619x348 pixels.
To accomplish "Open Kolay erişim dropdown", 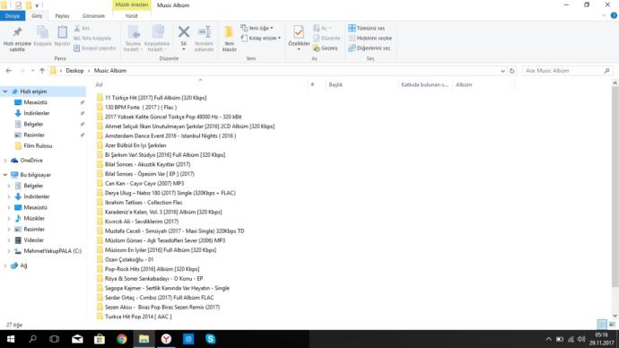I will coord(261,38).
